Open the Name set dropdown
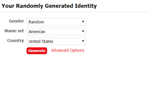The image size is (161, 90). [56, 31]
